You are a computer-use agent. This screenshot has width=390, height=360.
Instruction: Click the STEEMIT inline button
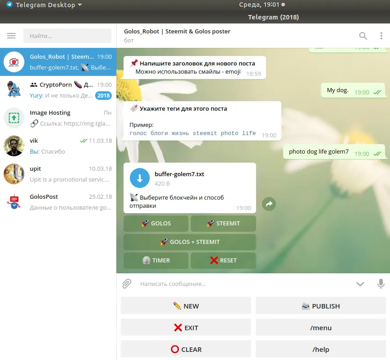click(223, 224)
